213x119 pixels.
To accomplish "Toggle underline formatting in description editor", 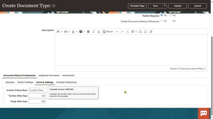I will click(99, 32).
